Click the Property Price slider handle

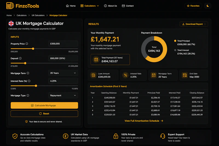click(33, 48)
